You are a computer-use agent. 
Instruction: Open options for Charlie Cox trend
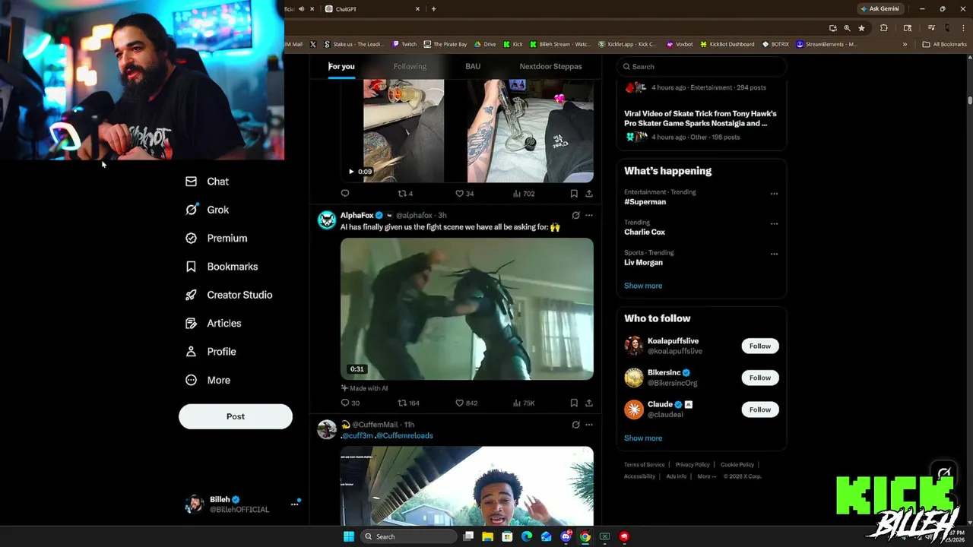[x=774, y=224]
